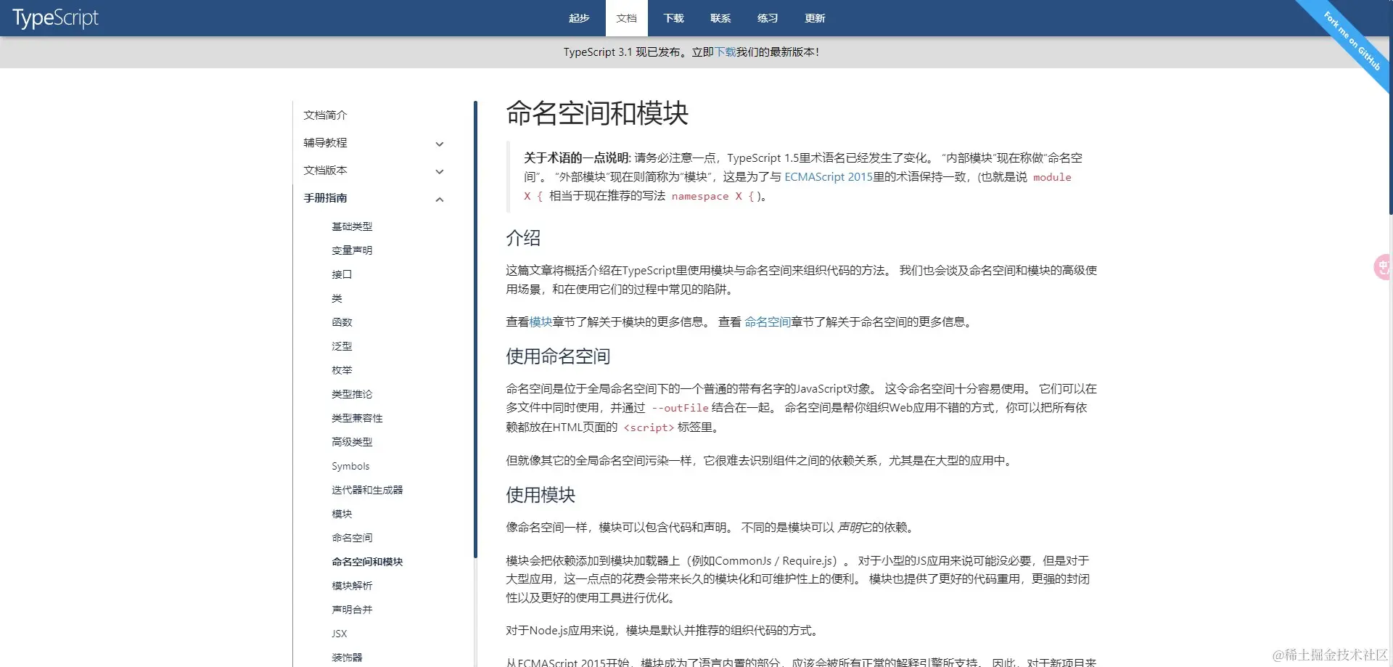Screen dimensions: 1393x667
Task: Open the 起步 nav tab
Action: click(579, 18)
